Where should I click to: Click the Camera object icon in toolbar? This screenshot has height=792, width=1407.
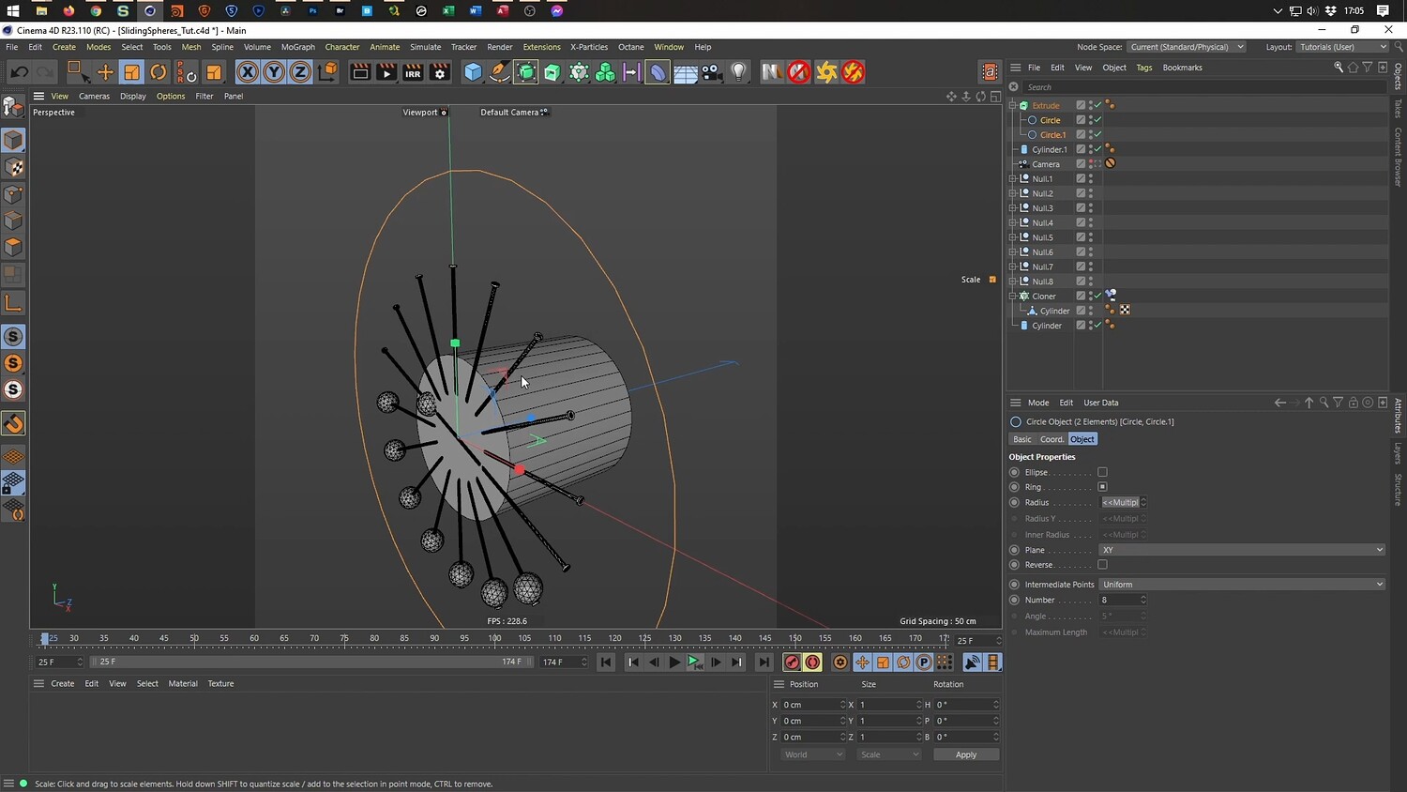coord(712,72)
